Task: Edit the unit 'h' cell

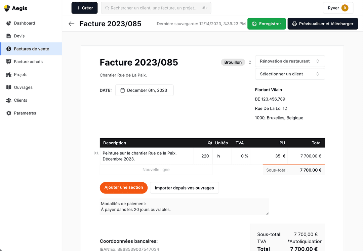Action: [222, 156]
